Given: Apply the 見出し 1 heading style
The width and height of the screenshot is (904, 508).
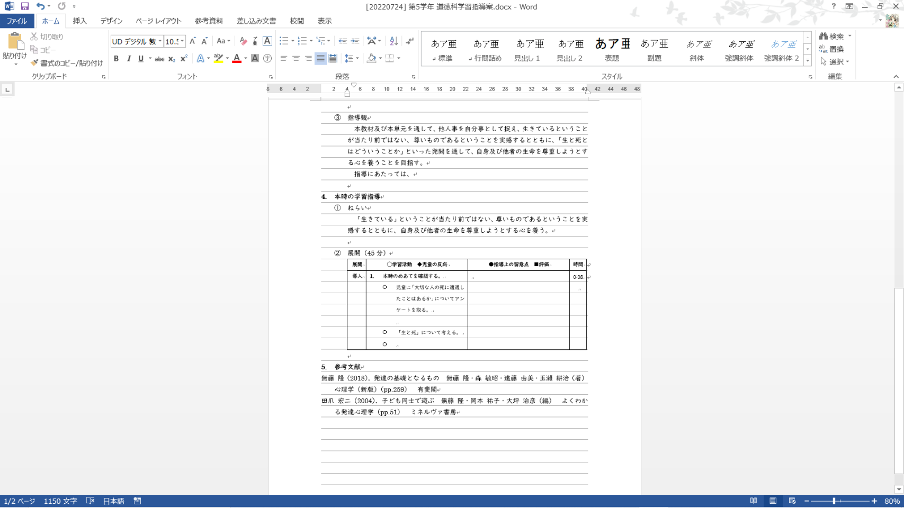Looking at the screenshot, I should click(527, 50).
